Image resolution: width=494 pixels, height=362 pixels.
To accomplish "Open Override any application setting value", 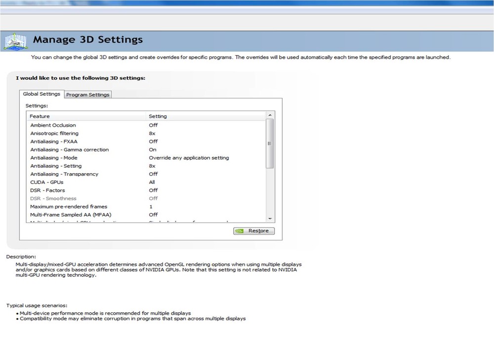I will (189, 158).
